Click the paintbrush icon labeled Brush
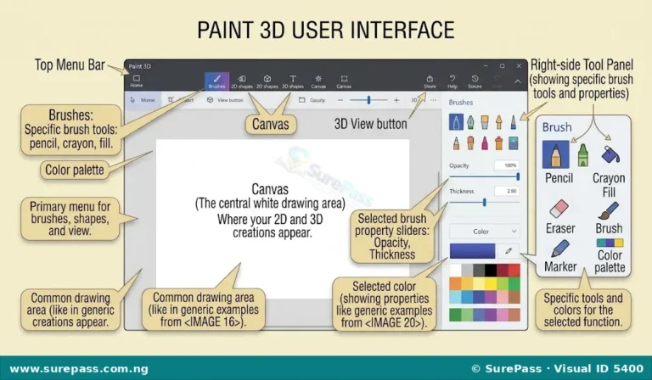Screen dimensions: 652x380 pos(609,210)
